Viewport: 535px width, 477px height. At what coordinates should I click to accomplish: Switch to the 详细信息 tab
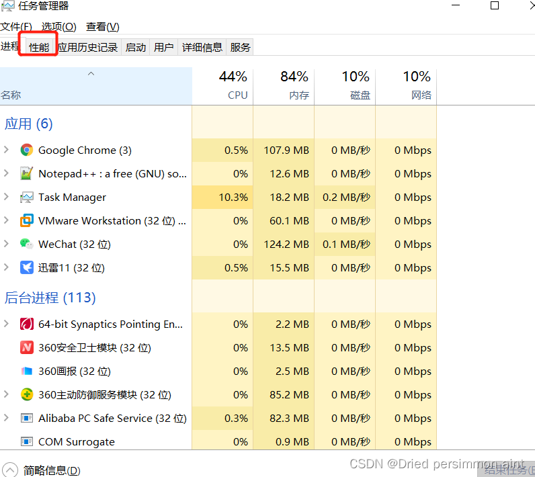point(202,47)
